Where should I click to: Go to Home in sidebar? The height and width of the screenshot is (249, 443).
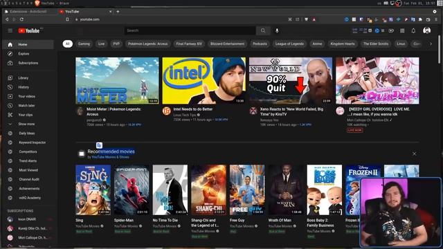coord(28,44)
